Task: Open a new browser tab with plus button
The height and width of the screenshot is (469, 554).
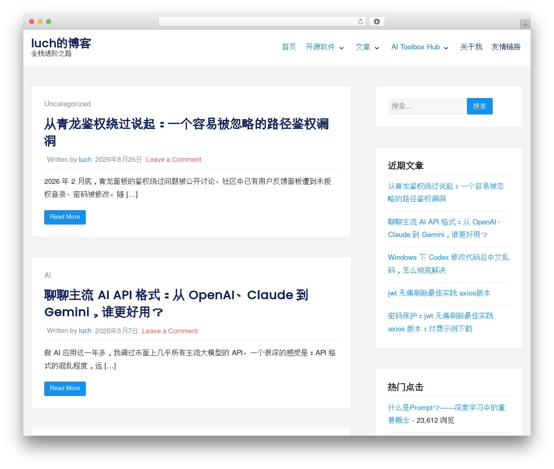Action: (525, 25)
